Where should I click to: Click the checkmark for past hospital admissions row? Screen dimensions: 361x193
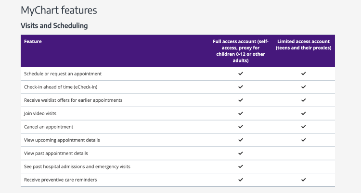[241, 166]
